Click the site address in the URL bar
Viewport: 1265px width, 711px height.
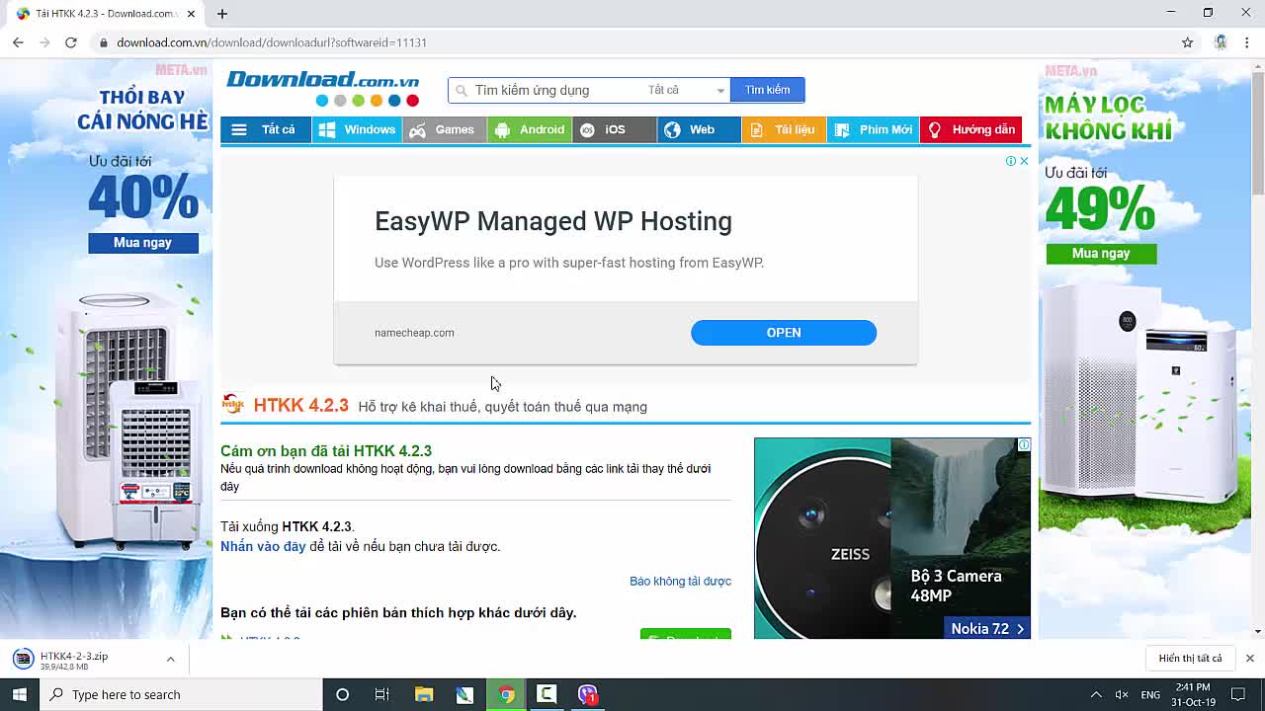click(272, 42)
